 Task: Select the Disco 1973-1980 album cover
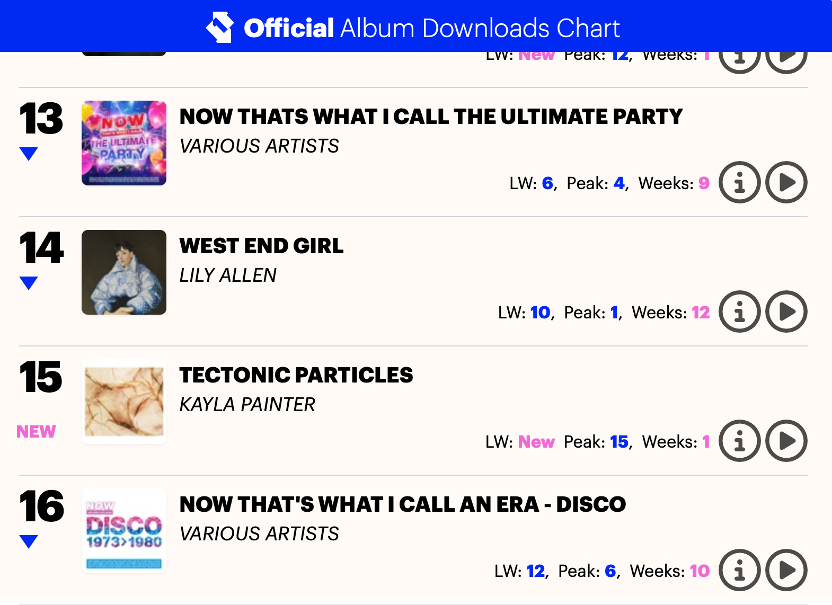click(124, 531)
